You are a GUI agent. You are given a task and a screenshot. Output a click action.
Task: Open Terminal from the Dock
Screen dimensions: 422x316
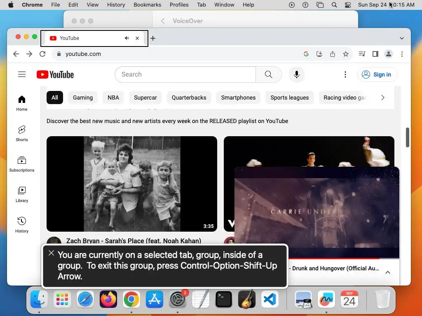point(224,299)
